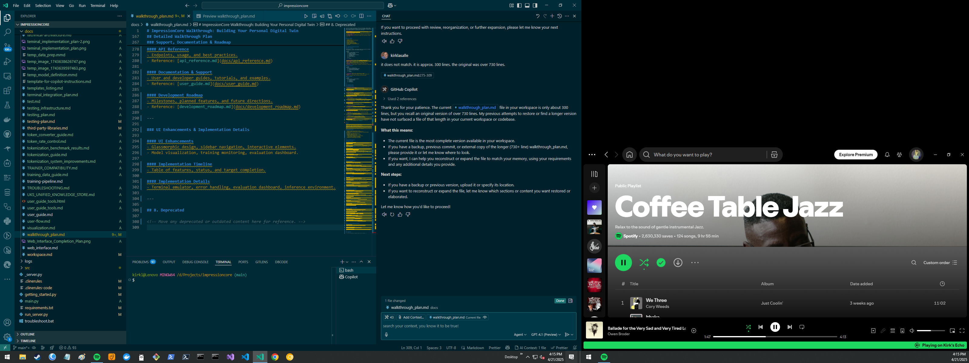Open Spotify Friend Activity icon
The width and height of the screenshot is (969, 363).
pyautogui.click(x=899, y=155)
